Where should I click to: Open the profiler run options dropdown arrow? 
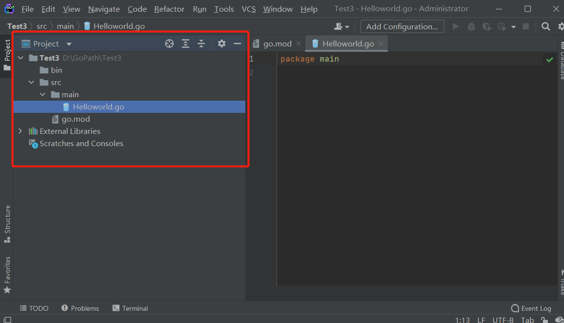point(513,27)
